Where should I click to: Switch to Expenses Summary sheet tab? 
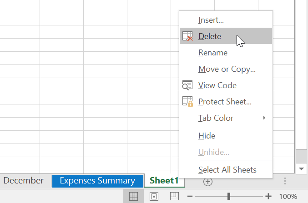click(x=97, y=181)
